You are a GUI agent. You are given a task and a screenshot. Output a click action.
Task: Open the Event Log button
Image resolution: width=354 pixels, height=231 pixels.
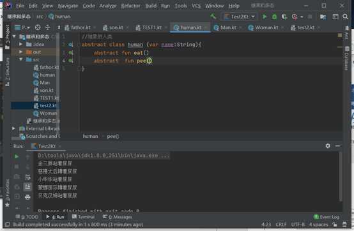point(327,217)
